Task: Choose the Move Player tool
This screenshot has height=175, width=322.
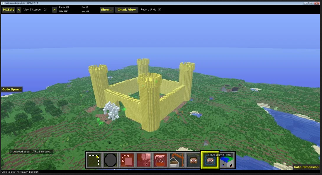Action: [x=194, y=160]
